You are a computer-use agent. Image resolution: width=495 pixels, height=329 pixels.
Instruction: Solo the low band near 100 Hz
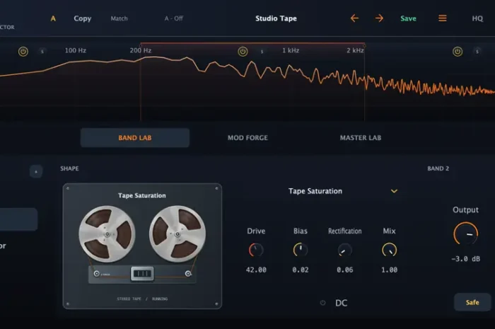pyautogui.click(x=42, y=52)
